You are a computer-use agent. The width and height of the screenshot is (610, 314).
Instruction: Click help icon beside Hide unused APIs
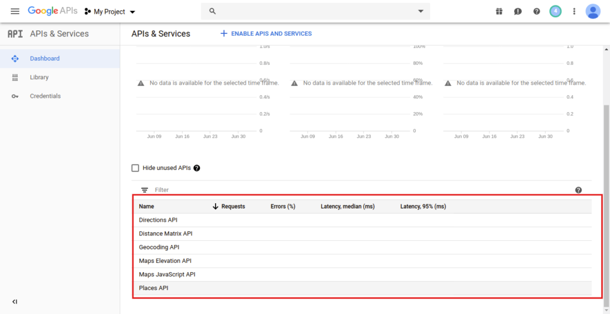click(197, 168)
